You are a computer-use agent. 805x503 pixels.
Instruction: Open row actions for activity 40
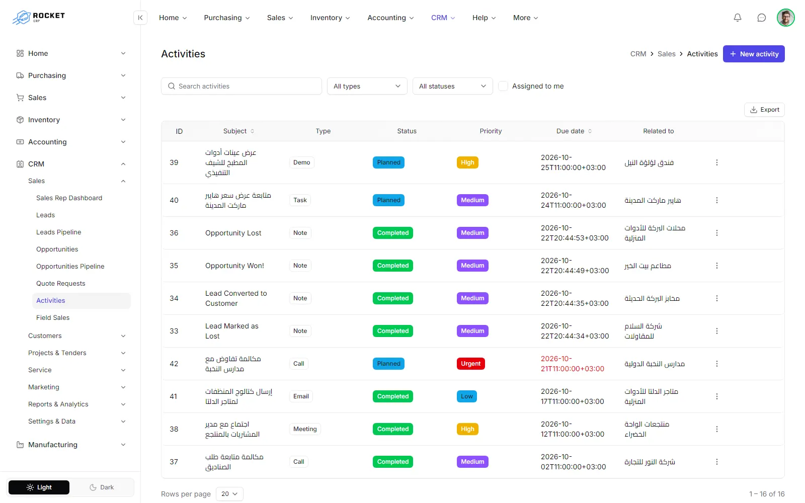click(x=717, y=200)
